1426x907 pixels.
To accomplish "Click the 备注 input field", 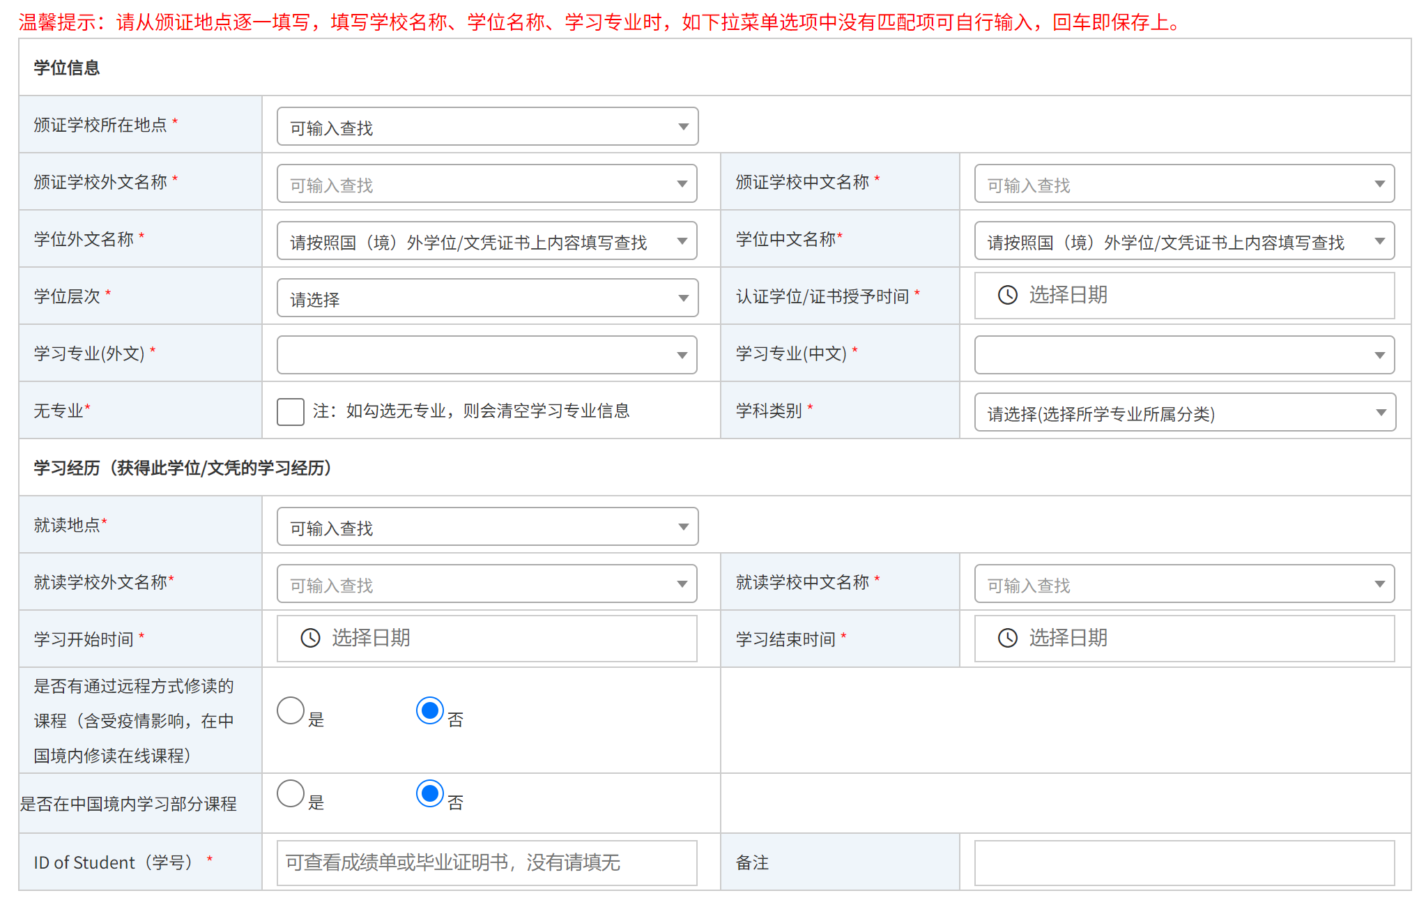I will click(1185, 863).
